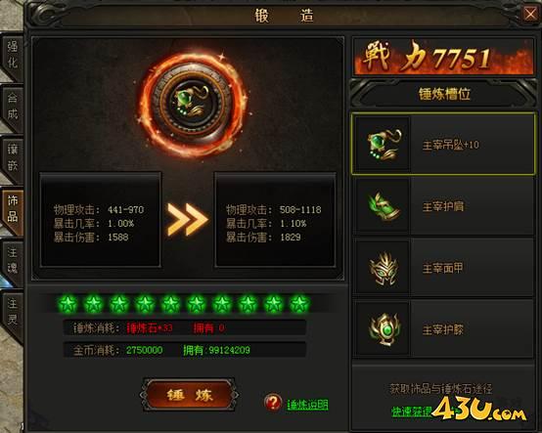Select the 主宰吊坠+10 pendant icon in slot list
Screen dimensions: 542x433
(x=383, y=144)
